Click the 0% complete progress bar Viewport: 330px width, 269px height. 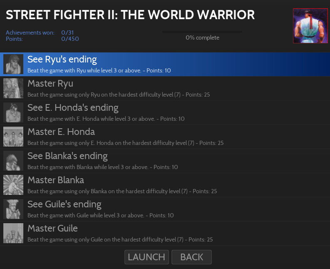[x=202, y=32]
